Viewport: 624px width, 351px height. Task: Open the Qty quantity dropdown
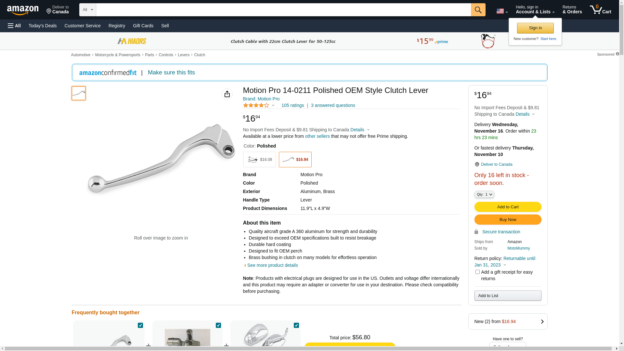click(484, 194)
